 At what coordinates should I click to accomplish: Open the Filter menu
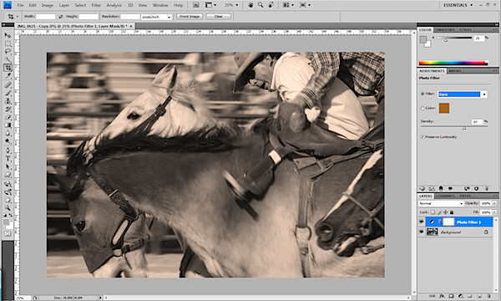point(96,5)
